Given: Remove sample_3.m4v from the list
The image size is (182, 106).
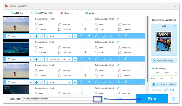Looking at the screenshot, I should [x=142, y=64].
